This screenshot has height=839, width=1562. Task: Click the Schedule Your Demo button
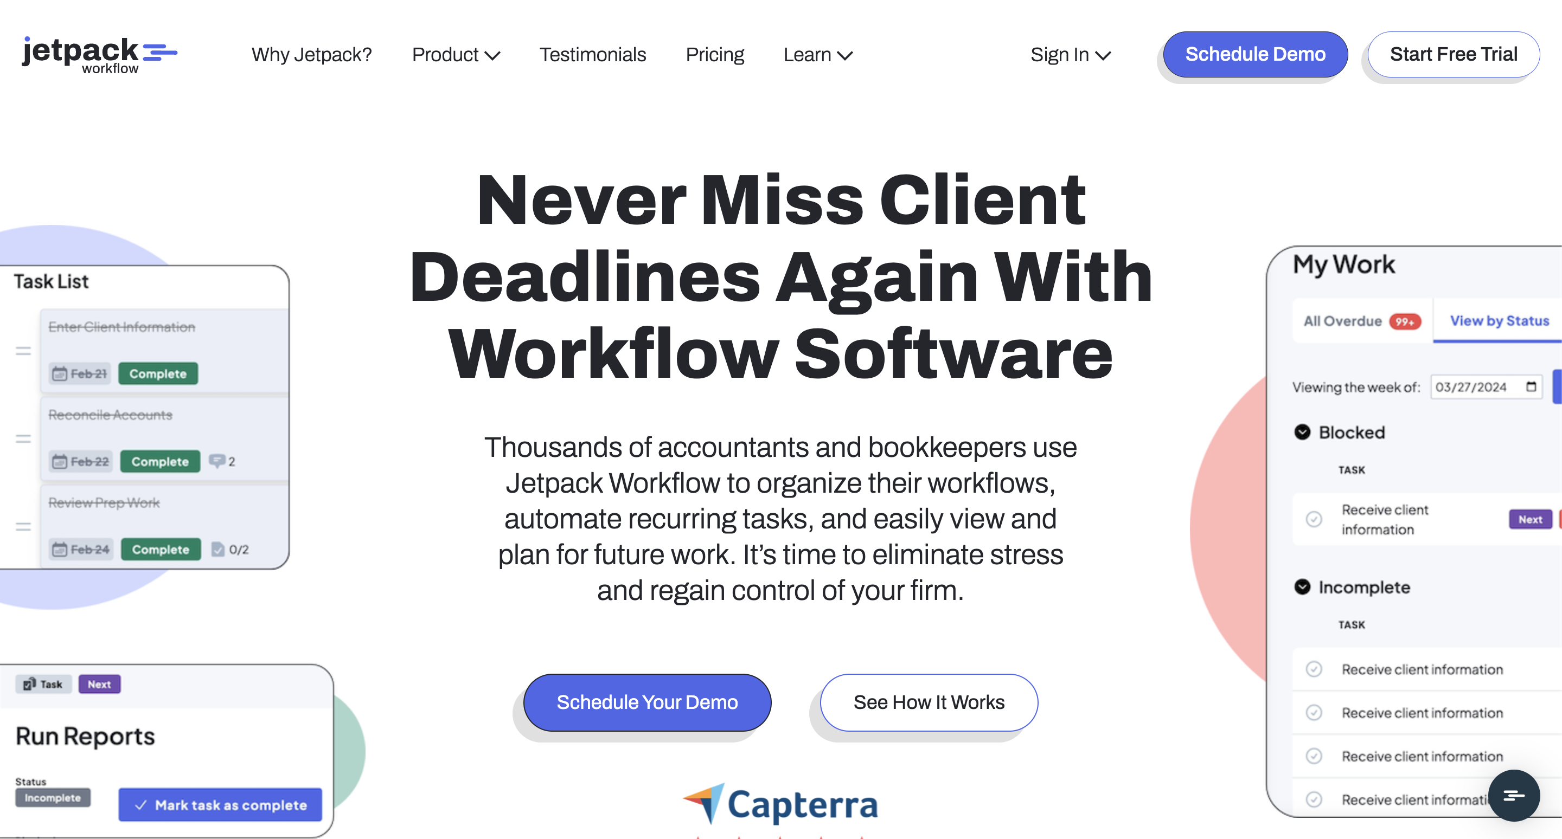[x=646, y=701]
